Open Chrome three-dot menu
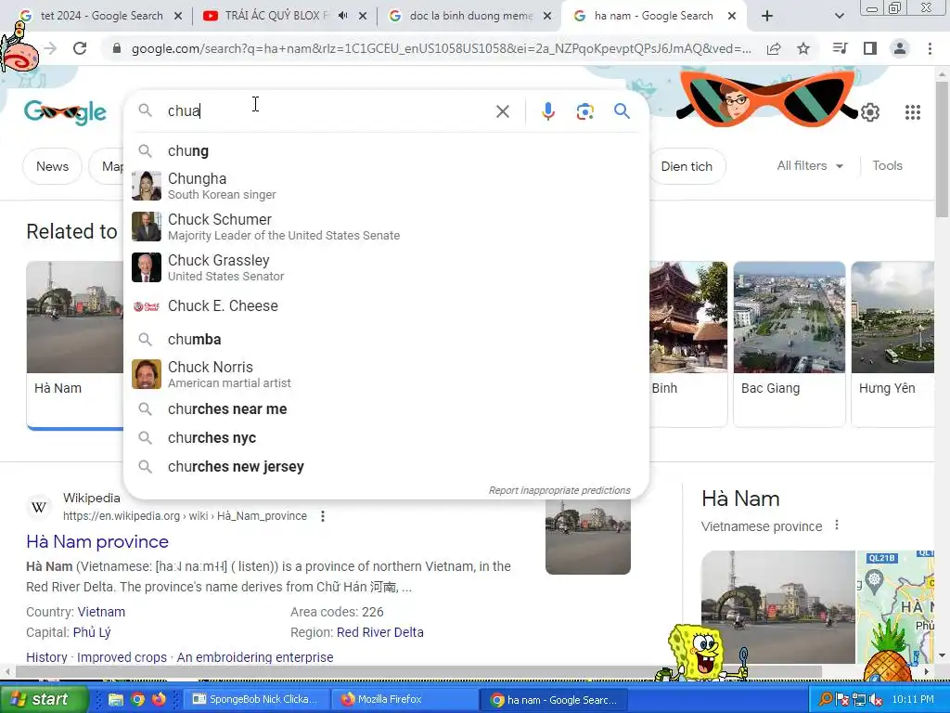 (930, 48)
